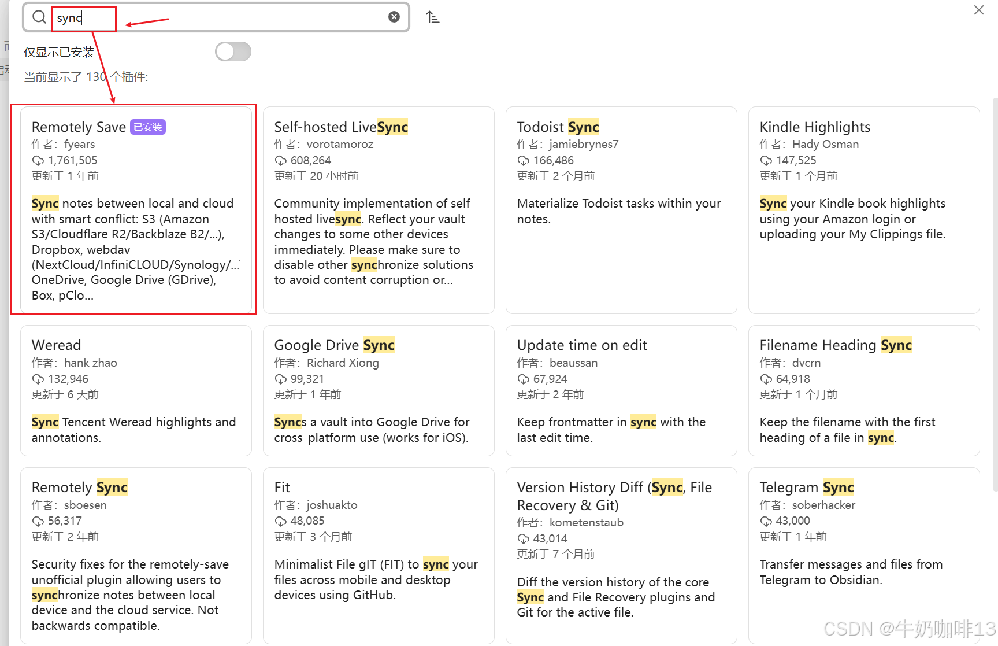Open Self-hosted LiveSync plugin
Image resolution: width=998 pixels, height=646 pixels.
[379, 210]
